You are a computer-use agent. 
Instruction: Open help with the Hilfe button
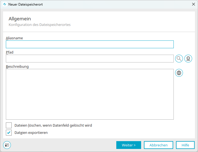(185, 145)
